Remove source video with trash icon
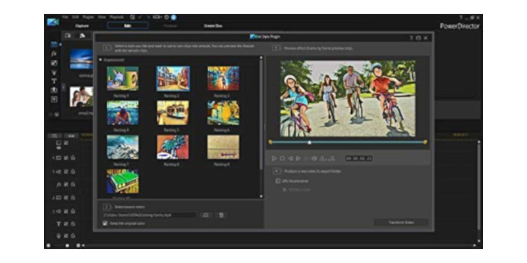Image resolution: width=527 pixels, height=263 pixels. click(x=221, y=215)
